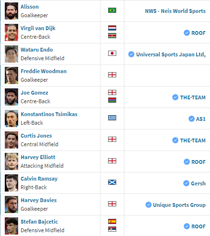
Task: Click the Greece flag in Tsimikas row
Action: [112, 118]
